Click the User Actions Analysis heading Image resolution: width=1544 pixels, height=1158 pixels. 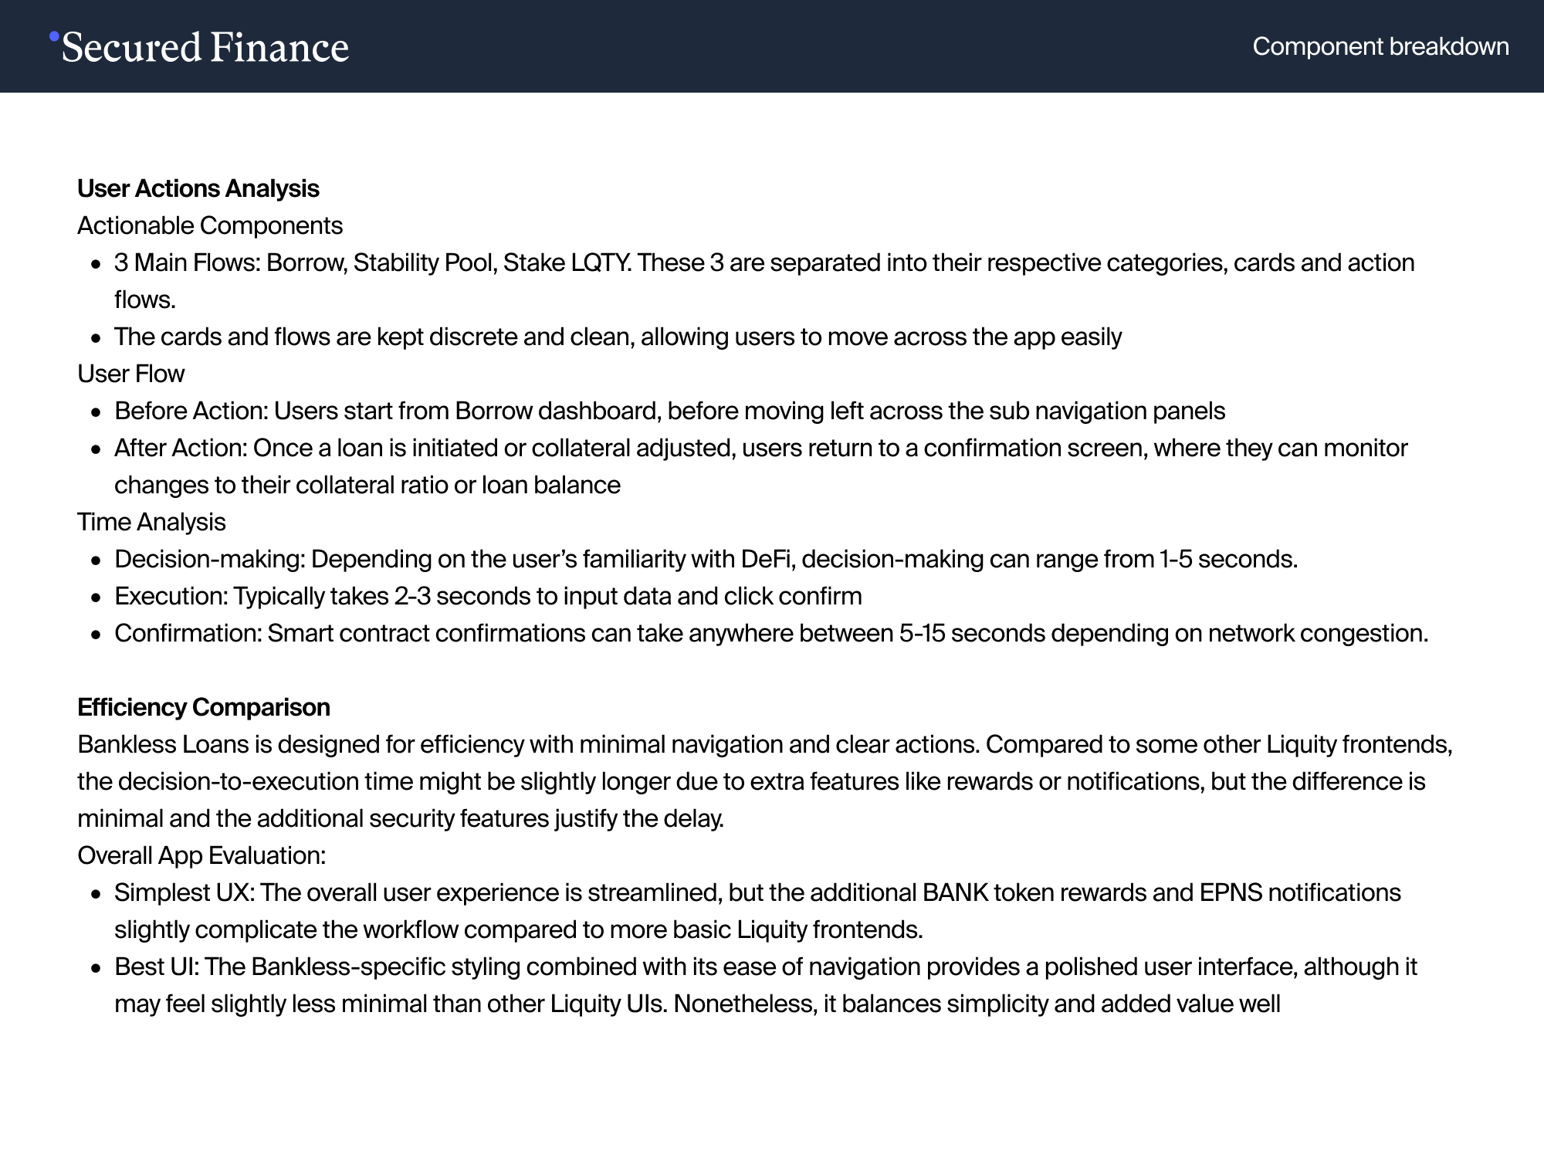click(x=198, y=188)
